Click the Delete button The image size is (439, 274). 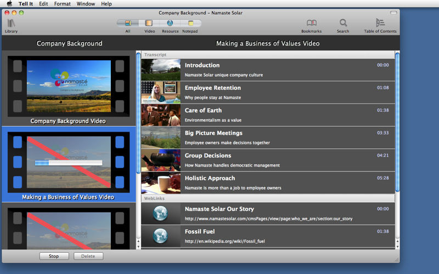click(88, 256)
